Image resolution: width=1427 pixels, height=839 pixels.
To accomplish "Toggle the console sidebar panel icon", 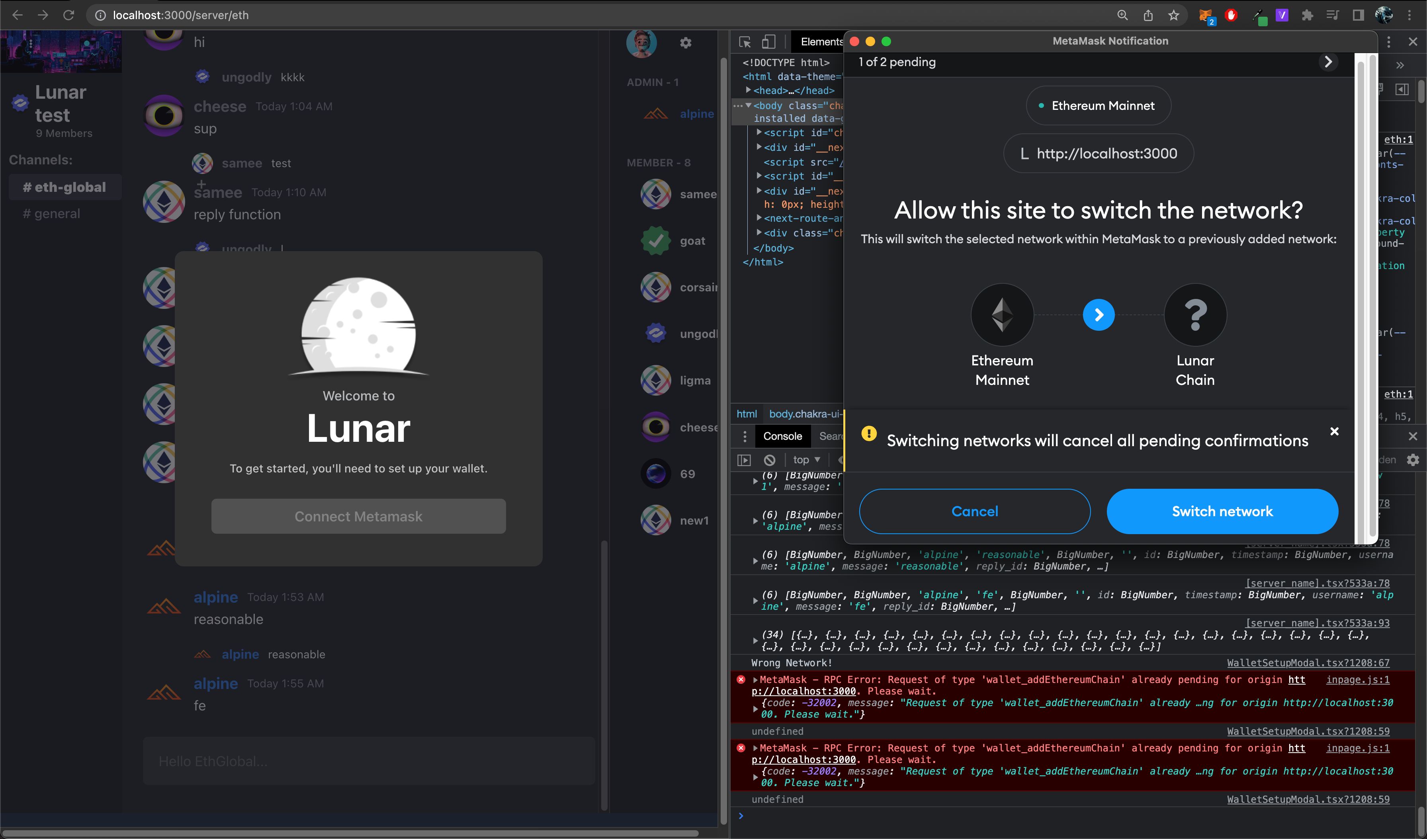I will click(744, 460).
